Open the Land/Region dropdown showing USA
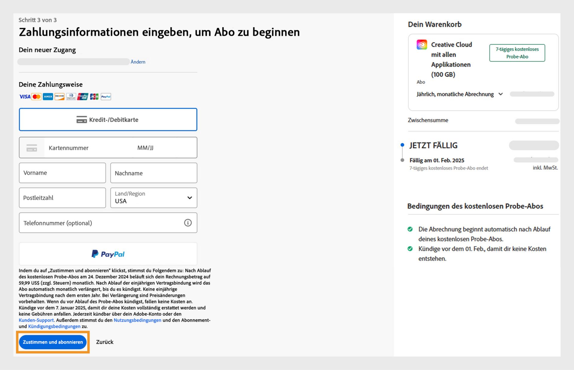 coord(154,198)
